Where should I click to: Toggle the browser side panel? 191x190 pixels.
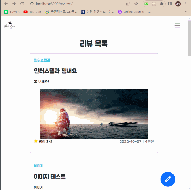[170, 4]
